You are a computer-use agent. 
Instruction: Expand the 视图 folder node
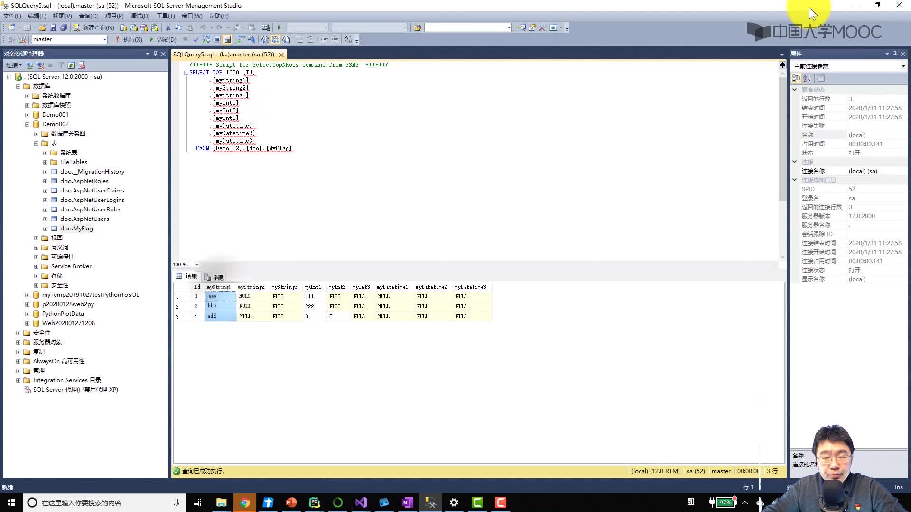tap(36, 238)
